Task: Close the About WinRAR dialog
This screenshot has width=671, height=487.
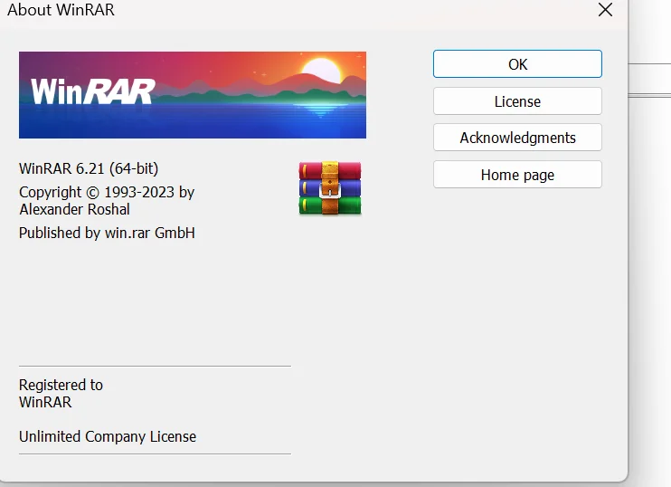Action: pos(605,9)
